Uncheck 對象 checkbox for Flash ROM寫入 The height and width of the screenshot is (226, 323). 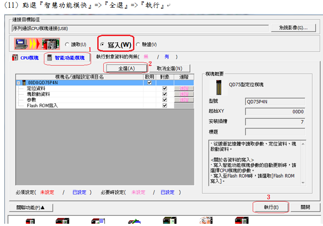click(165, 106)
